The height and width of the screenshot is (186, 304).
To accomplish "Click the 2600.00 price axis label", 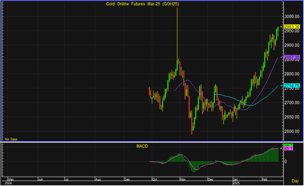I will tap(291, 131).
